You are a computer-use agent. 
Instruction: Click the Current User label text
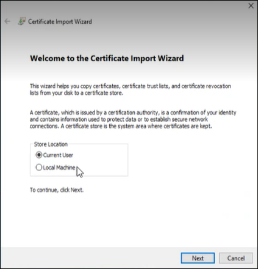(58, 155)
